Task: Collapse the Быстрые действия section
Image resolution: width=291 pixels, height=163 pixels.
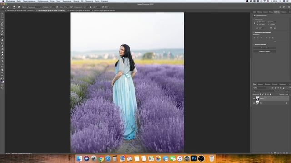Action: (x=254, y=45)
